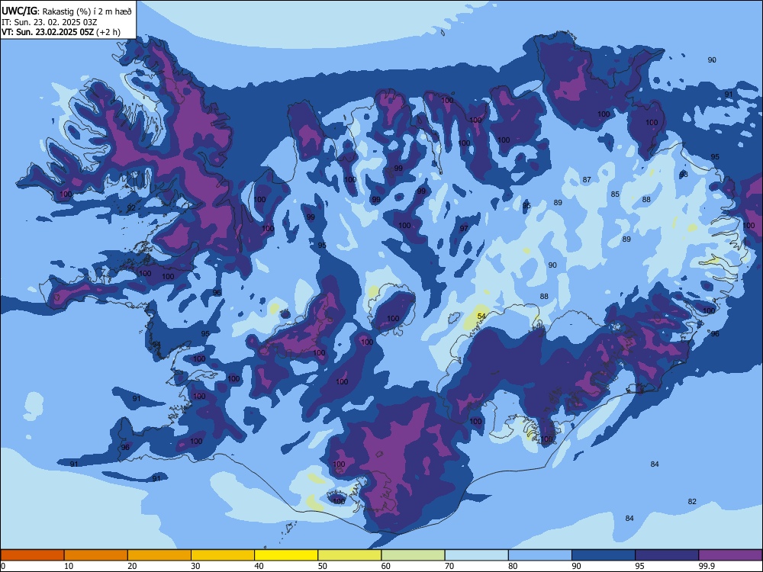The height and width of the screenshot is (572, 763).
Task: Select the medium blue 90–95 legend swatch
Action: click(x=604, y=555)
